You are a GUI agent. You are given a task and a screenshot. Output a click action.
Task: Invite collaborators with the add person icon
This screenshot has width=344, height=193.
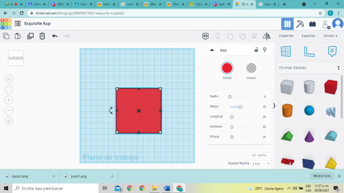coord(326,24)
